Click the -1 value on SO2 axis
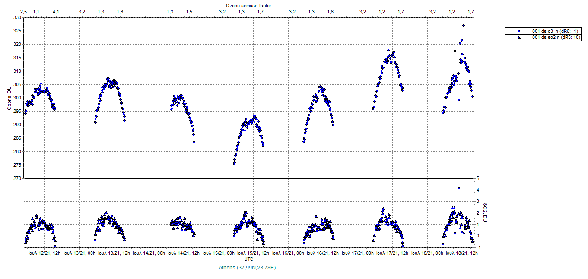Viewport: 588px width, 279px height. [478, 247]
